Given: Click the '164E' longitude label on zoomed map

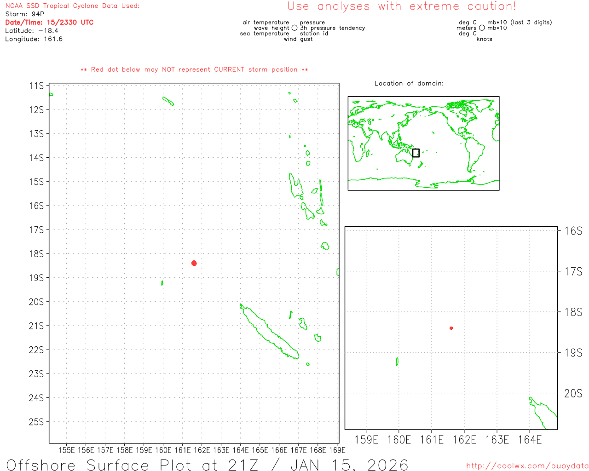Looking at the screenshot, I should (x=530, y=440).
